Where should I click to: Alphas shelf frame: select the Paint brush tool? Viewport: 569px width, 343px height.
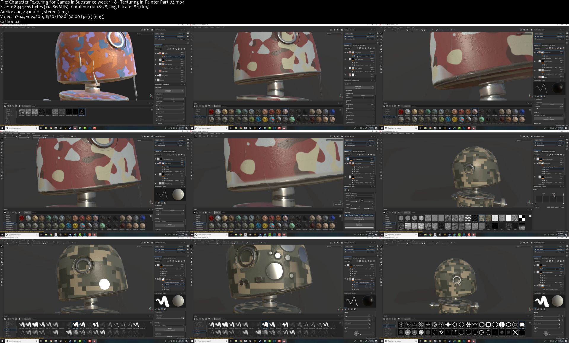pyautogui.click(x=381, y=246)
